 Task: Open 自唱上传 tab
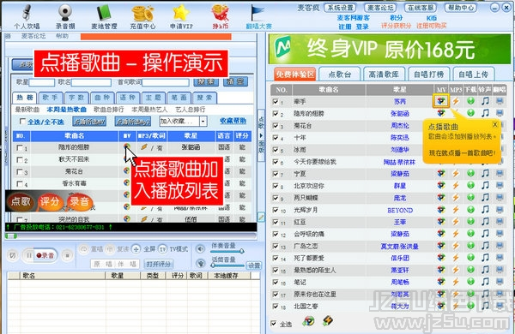coord(473,75)
